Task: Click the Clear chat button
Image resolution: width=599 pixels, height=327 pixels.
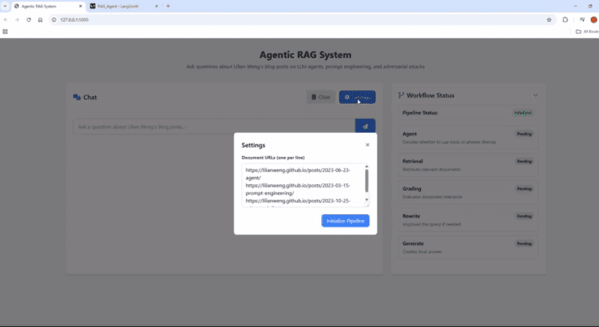Action: coord(320,97)
